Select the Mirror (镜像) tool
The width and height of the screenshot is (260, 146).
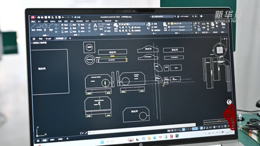coord(73,28)
